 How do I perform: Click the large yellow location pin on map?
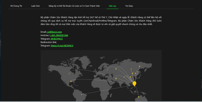134,83
